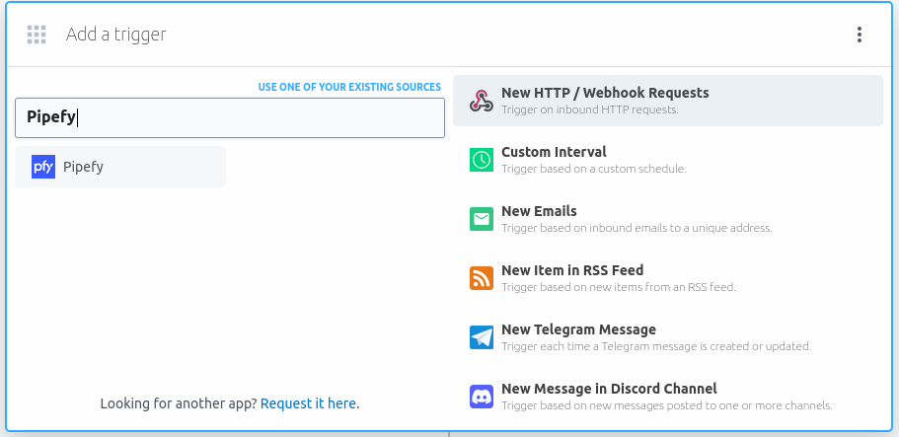Select the New Emails trigger

tap(668, 219)
